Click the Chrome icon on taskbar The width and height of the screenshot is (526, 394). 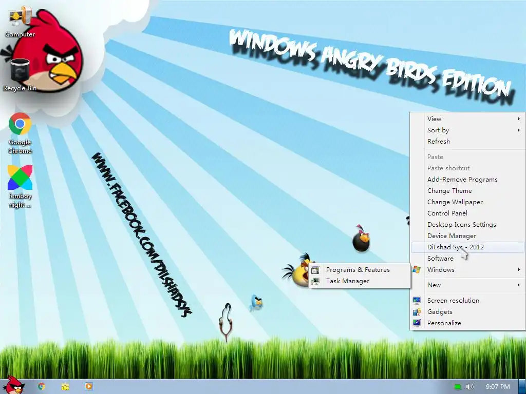tap(42, 386)
